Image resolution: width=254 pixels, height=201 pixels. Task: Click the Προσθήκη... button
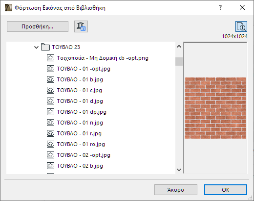click(38, 26)
